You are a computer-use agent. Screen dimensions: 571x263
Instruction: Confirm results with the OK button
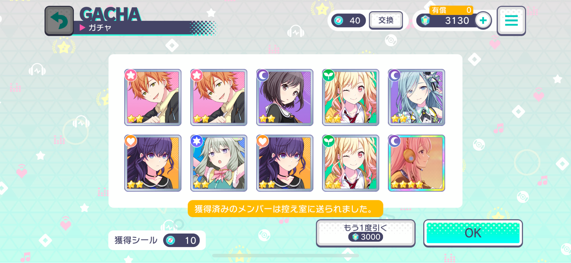473,233
